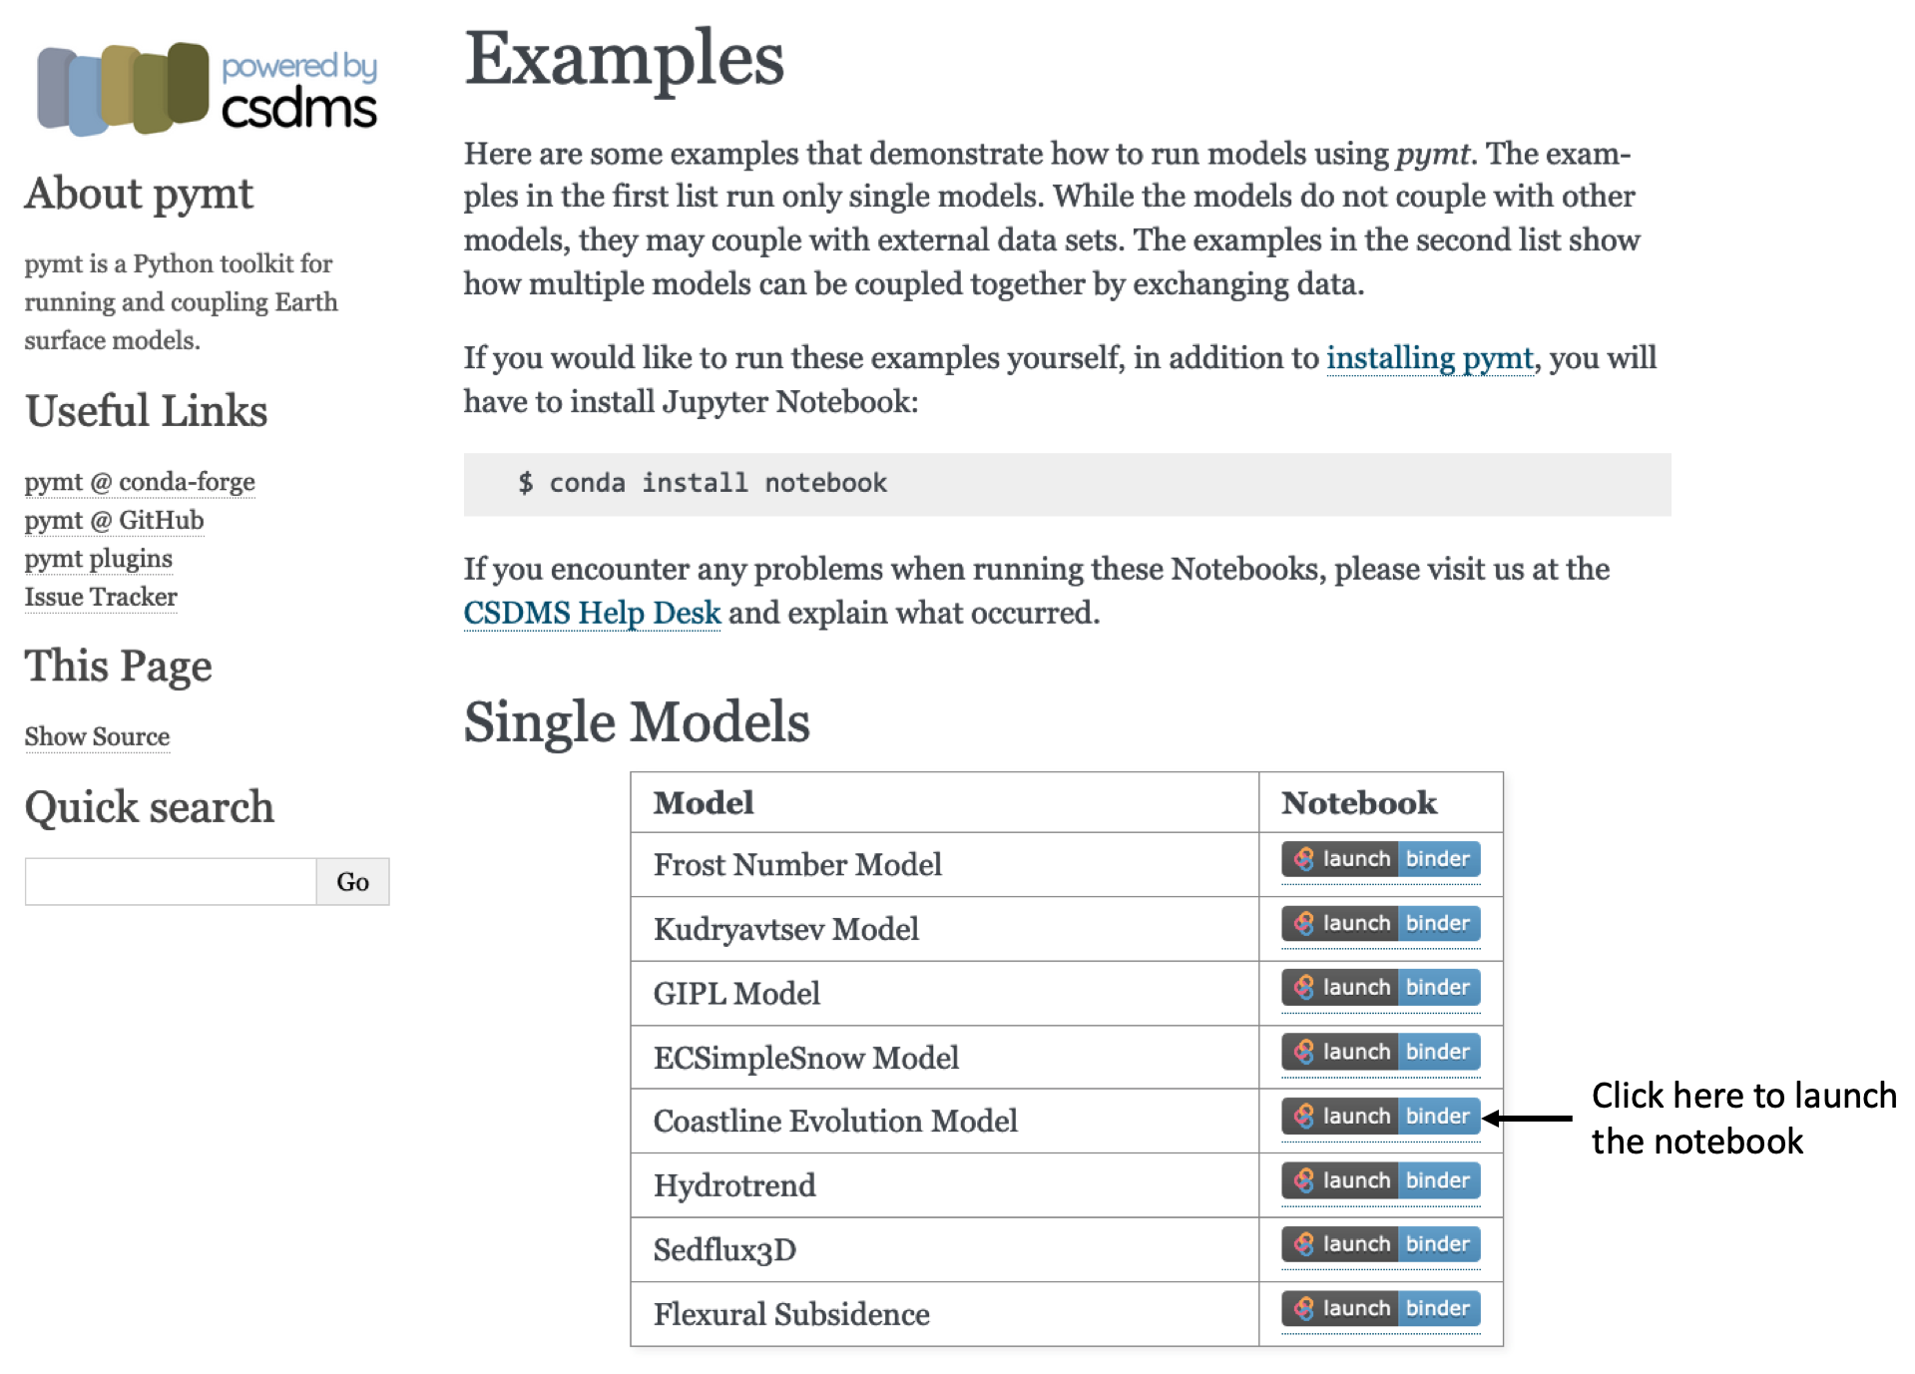1915x1374 pixels.
Task: Focus the Quick search text field
Action: click(x=171, y=881)
